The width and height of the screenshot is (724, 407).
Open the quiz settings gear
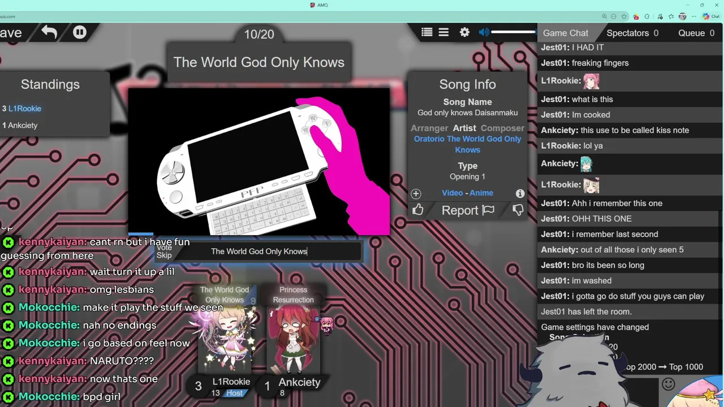pos(464,33)
